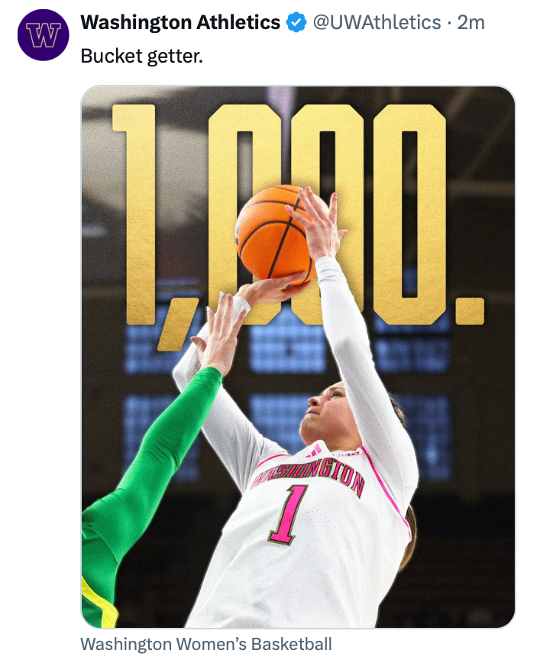553x663 pixels.
Task: Open the Washington Women's Basketball caption link
Action: [x=206, y=644]
